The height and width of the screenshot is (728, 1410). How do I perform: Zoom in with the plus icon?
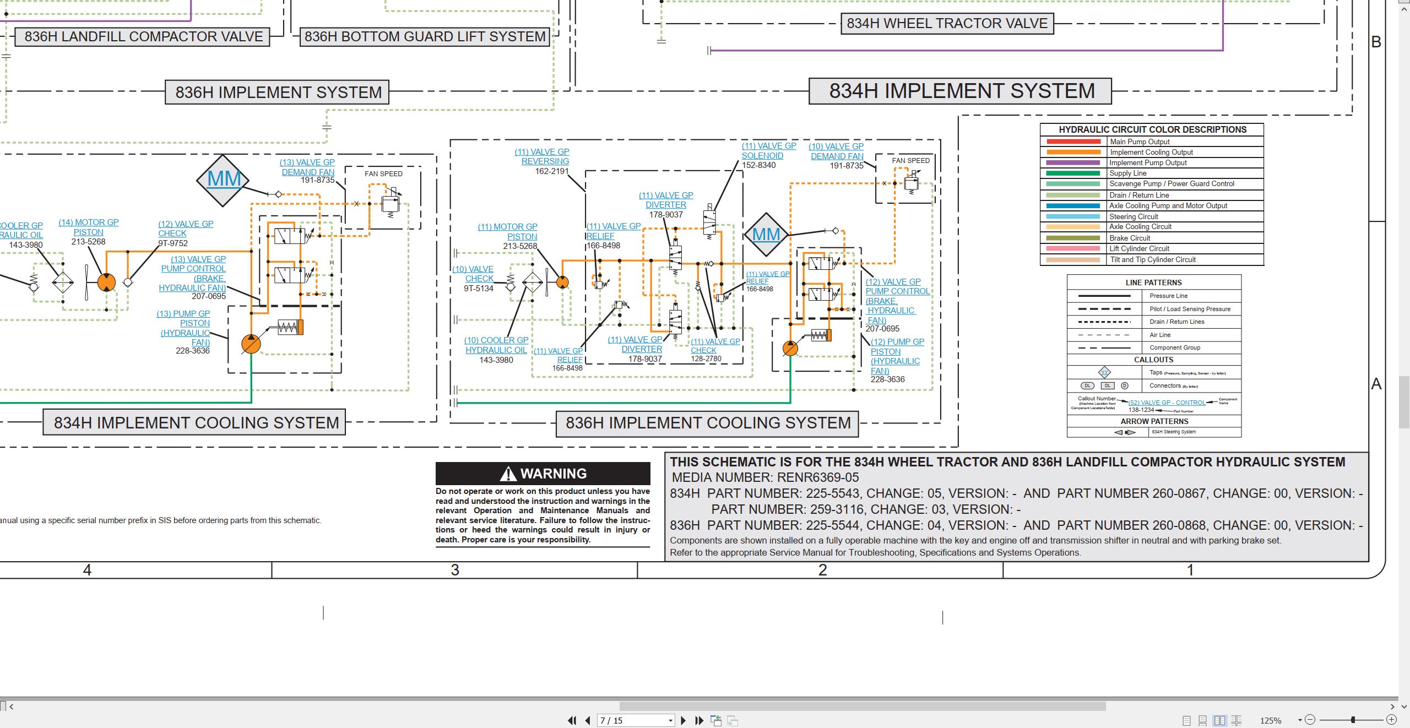(1391, 720)
